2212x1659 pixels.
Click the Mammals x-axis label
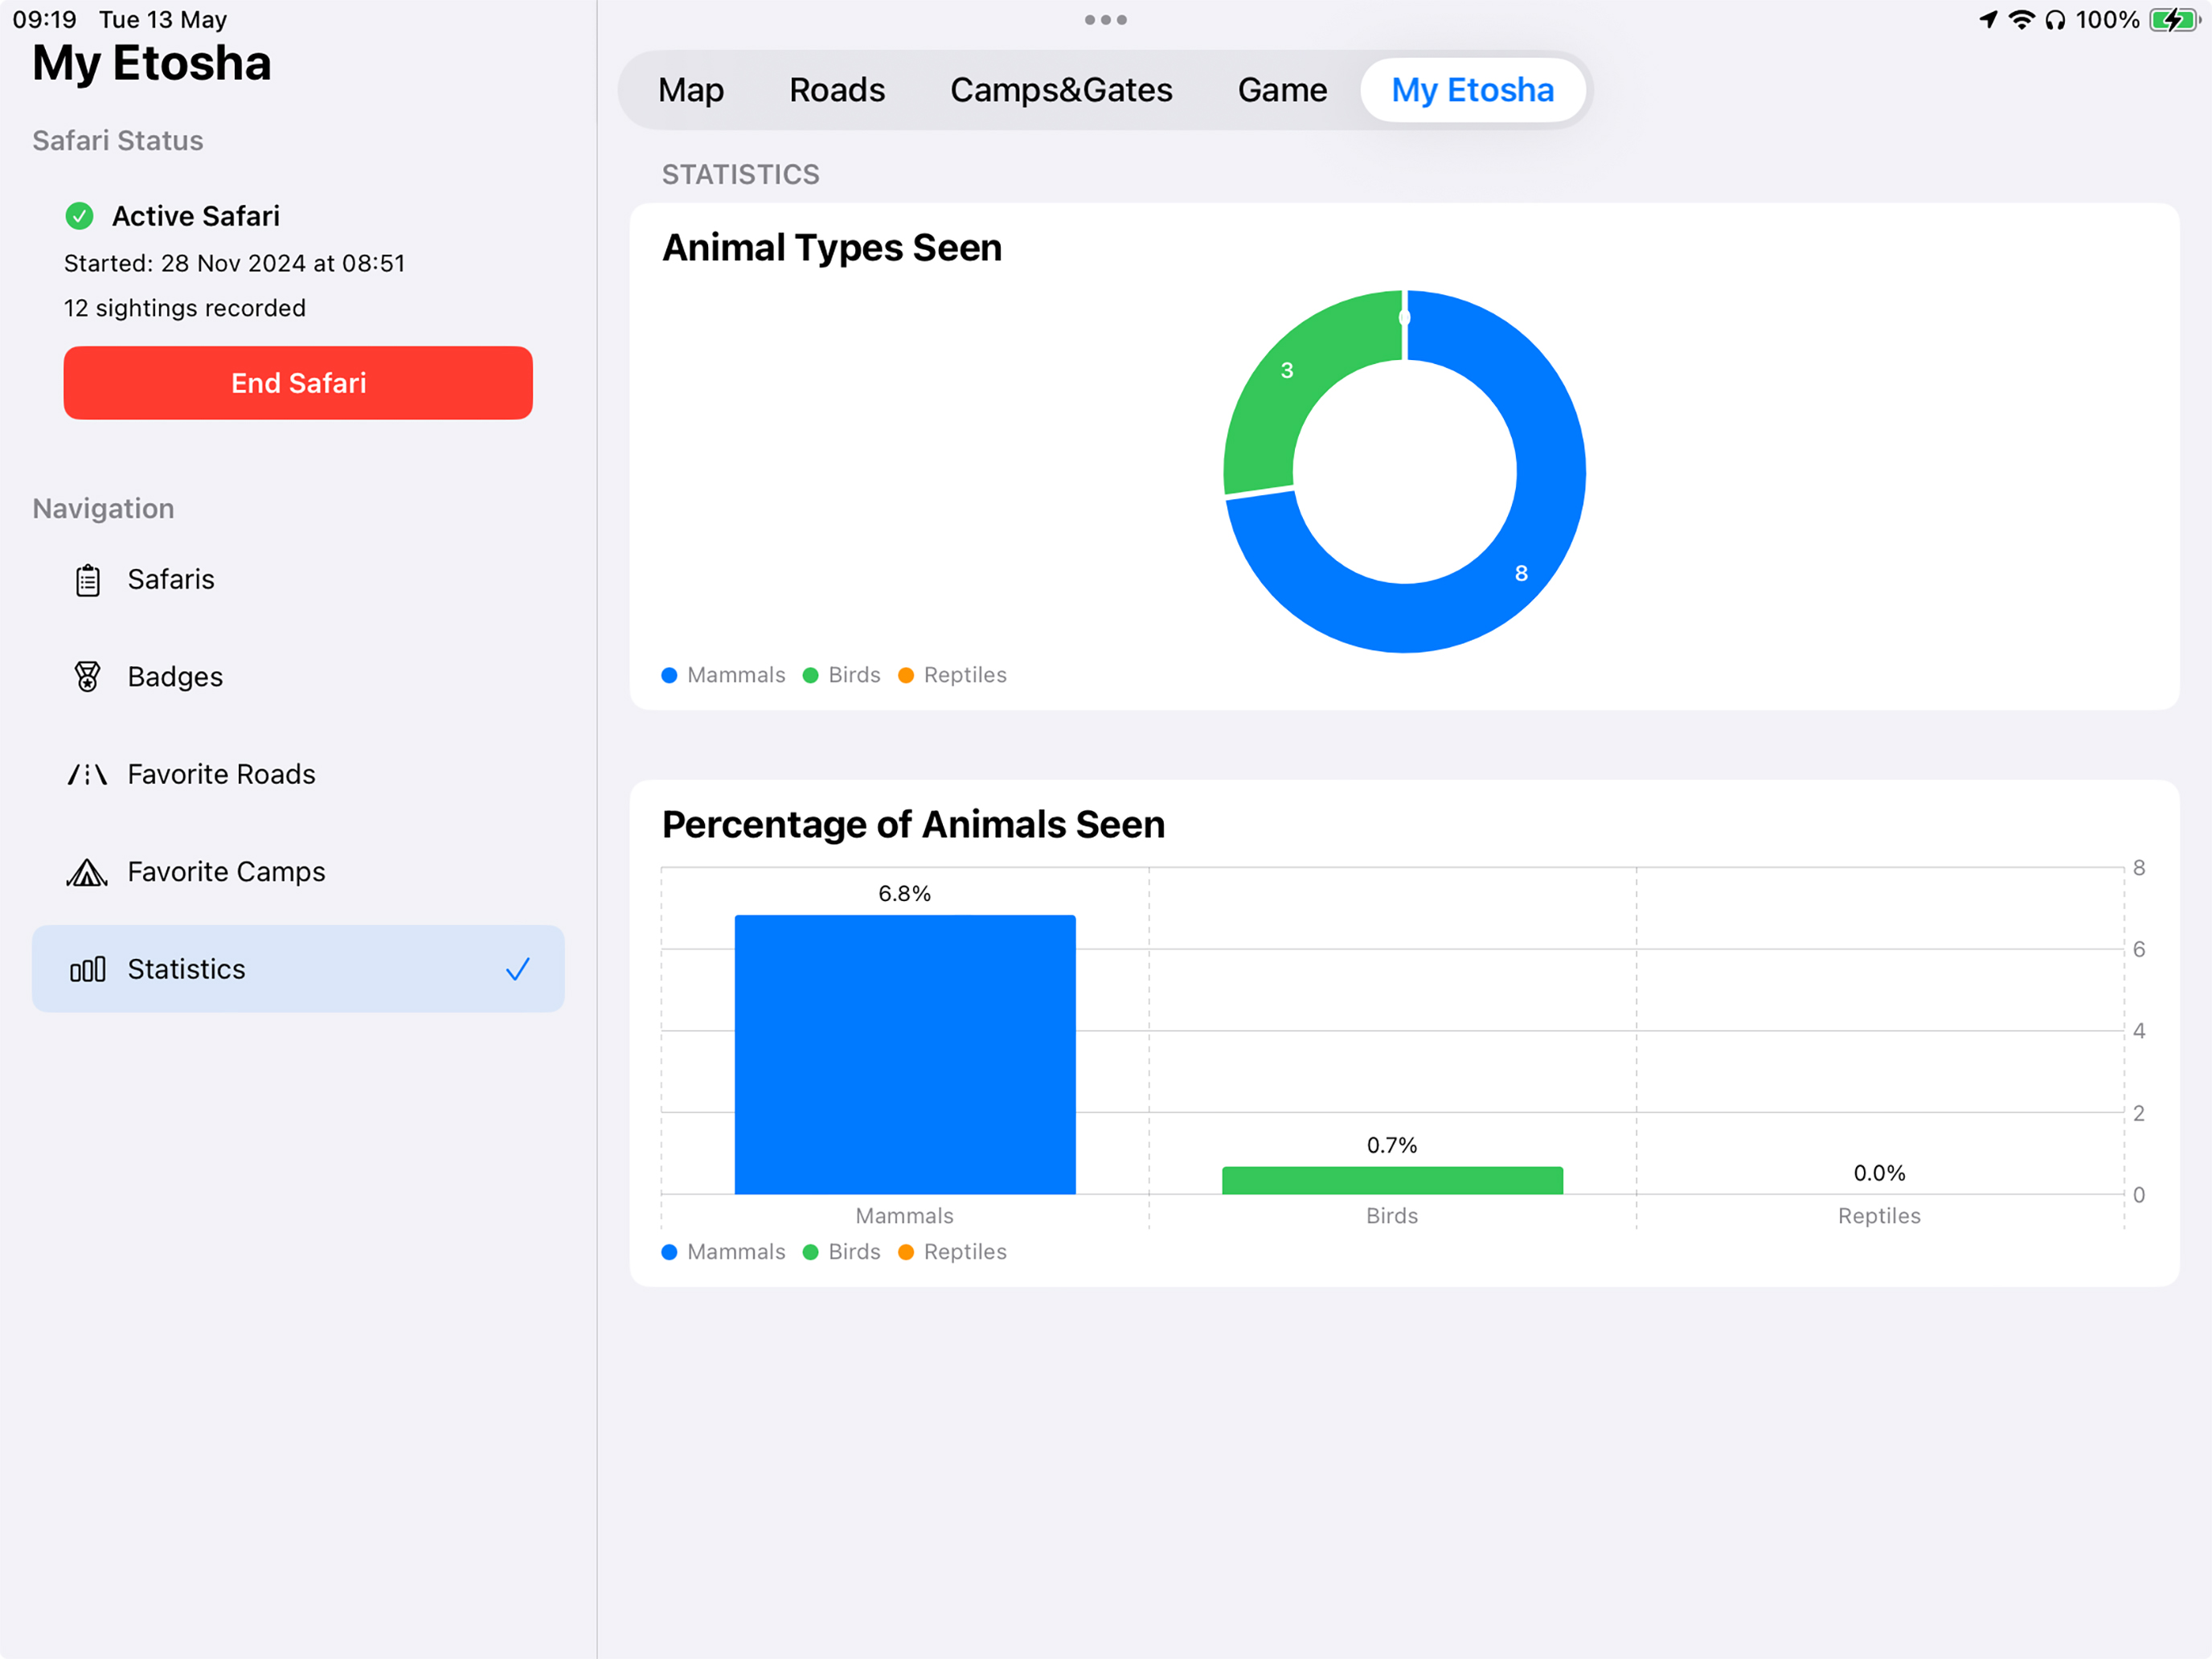(x=905, y=1217)
